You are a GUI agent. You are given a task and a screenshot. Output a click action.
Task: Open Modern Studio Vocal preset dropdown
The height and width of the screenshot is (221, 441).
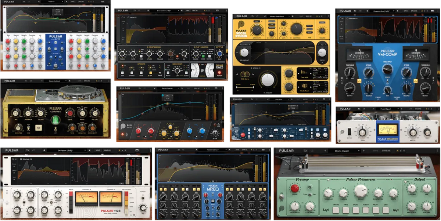coord(280,16)
